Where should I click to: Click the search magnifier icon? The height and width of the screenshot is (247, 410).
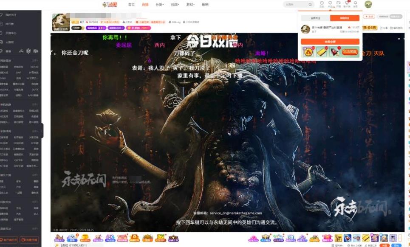pos(310,4)
